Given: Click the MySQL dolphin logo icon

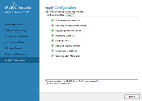Looking at the screenshot, I should coord(15,4).
